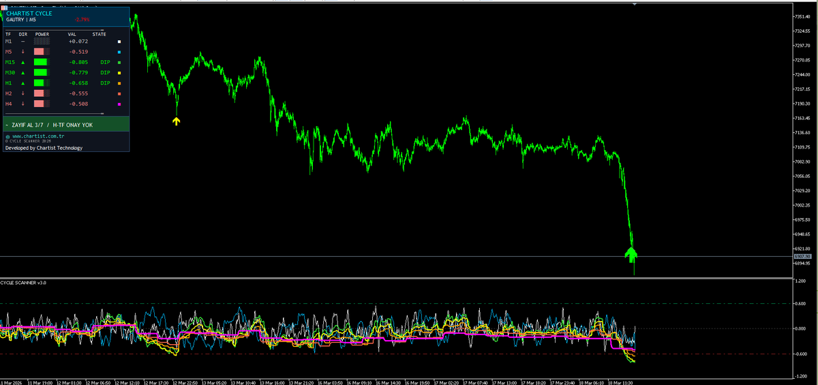Screen dimensions: 818x385
Task: Click the 7351.40 price axis label
Action: click(x=802, y=16)
